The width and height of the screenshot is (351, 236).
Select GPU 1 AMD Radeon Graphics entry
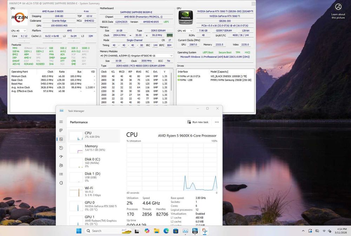(x=94, y=220)
